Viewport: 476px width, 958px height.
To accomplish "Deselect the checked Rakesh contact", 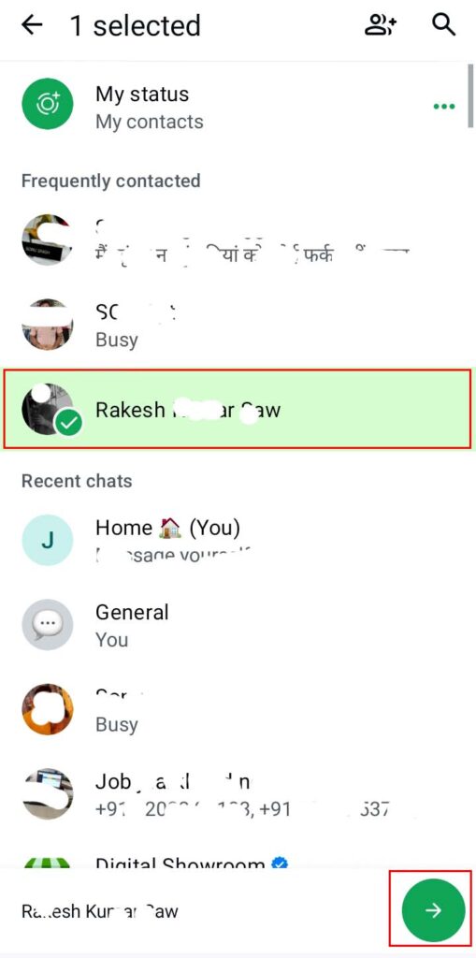I will point(238,409).
